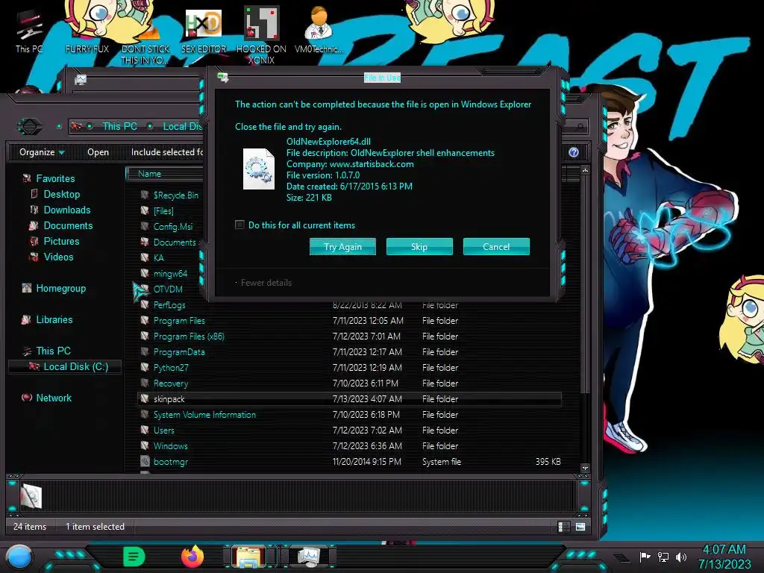Open Firefox from the taskbar

[192, 557]
